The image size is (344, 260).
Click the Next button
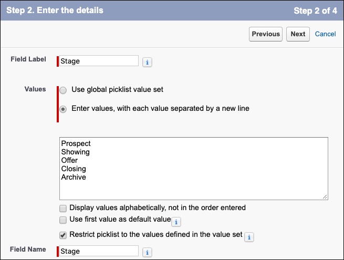pos(298,34)
